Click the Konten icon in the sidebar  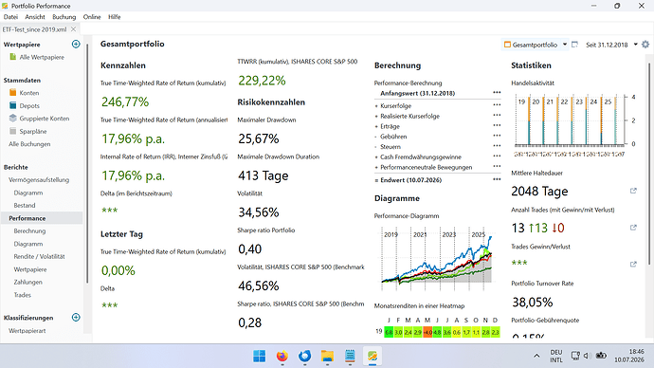click(x=13, y=93)
